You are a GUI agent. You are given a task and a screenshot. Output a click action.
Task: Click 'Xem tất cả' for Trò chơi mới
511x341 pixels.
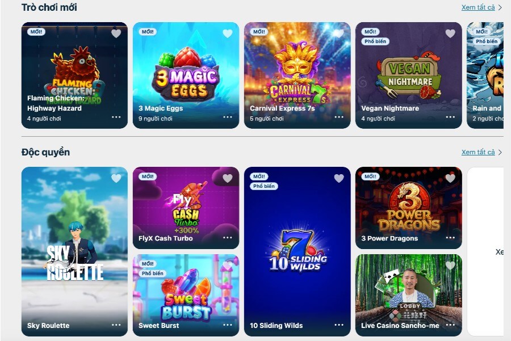click(478, 7)
